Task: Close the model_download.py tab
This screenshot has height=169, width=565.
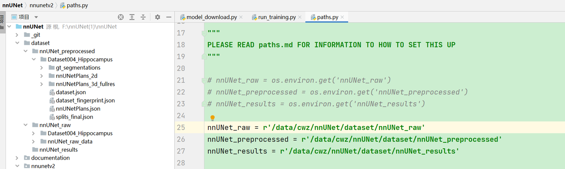Action: (241, 17)
